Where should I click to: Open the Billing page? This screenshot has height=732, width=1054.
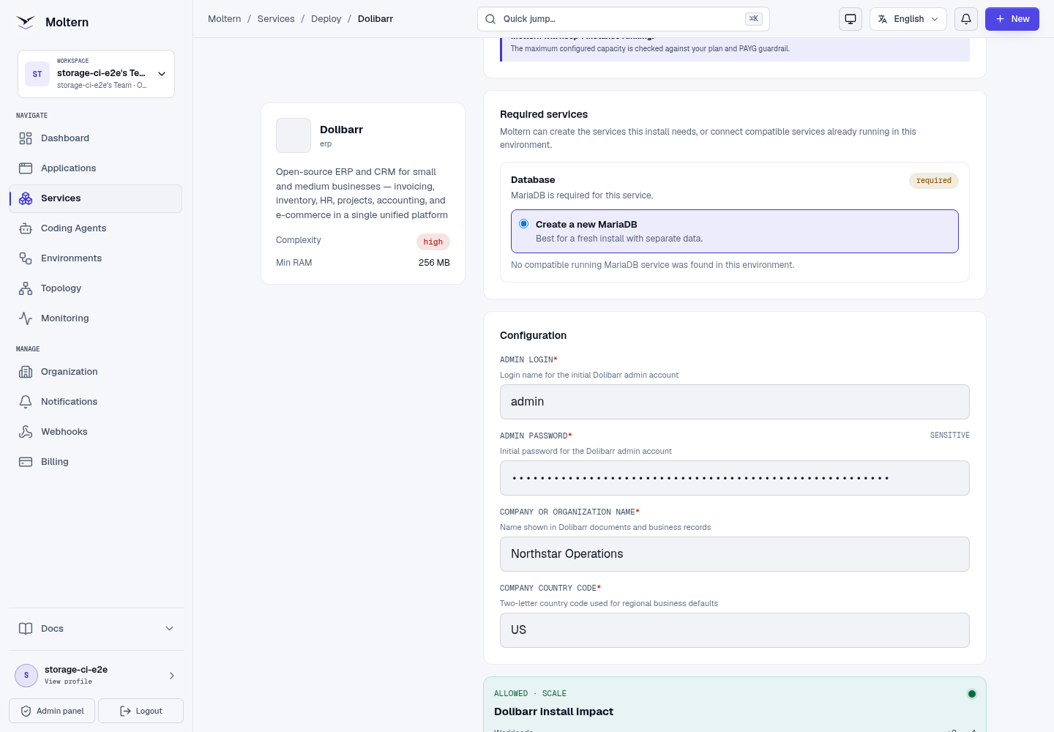(96, 462)
